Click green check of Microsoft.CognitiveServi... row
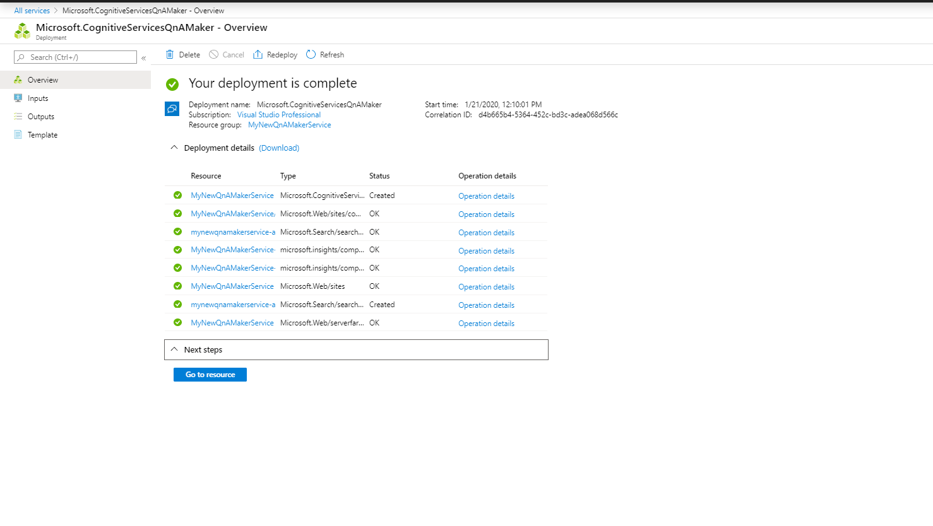This screenshot has width=933, height=526. tap(177, 196)
